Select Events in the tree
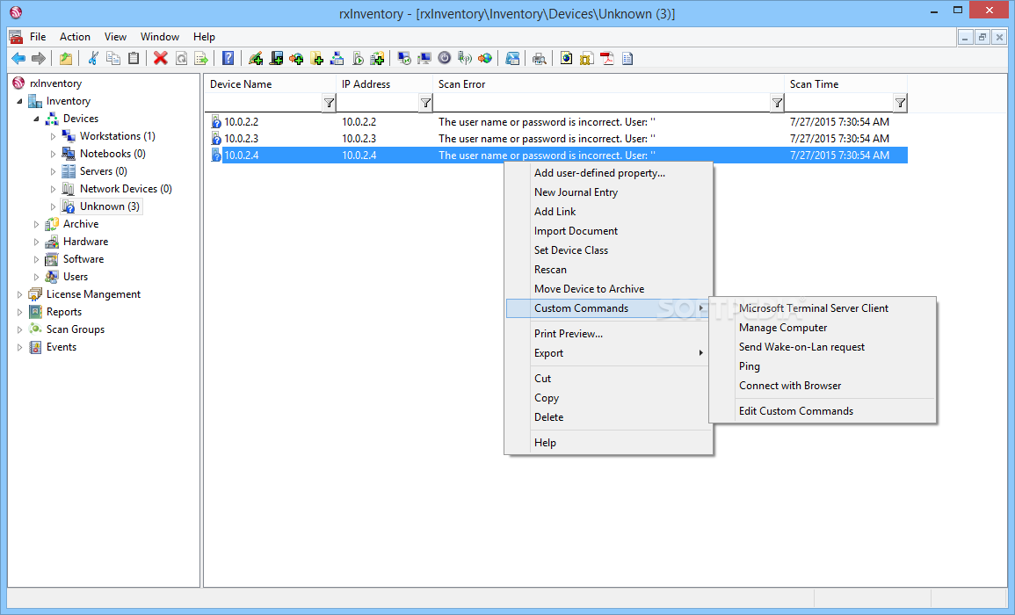This screenshot has width=1015, height=615. (x=62, y=347)
